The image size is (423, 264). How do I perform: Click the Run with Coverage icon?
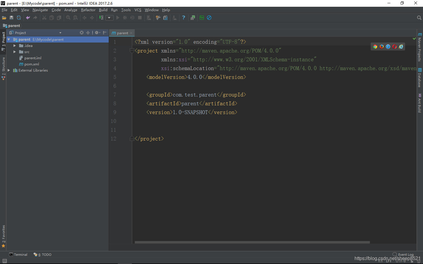pos(132,18)
